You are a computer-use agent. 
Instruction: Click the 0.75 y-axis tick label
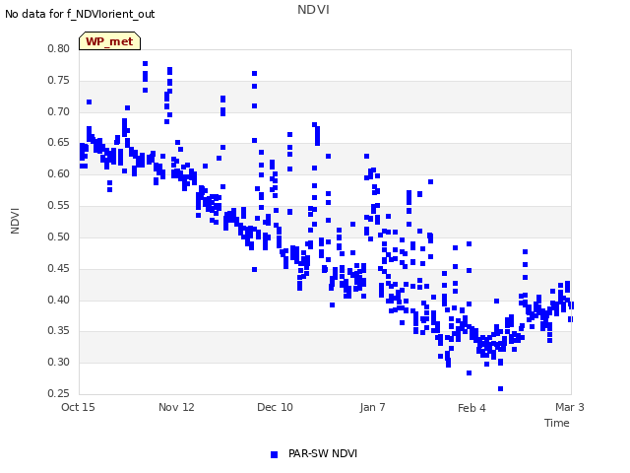point(59,80)
